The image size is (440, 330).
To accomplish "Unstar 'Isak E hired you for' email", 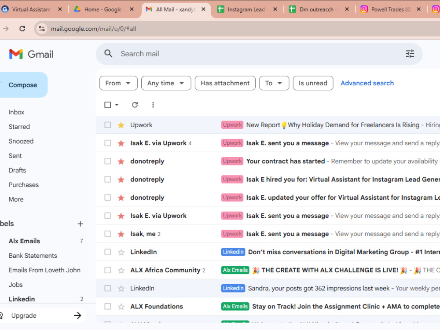I will click(121, 180).
